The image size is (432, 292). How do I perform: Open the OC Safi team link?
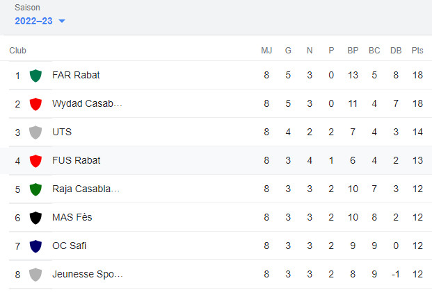coord(70,246)
